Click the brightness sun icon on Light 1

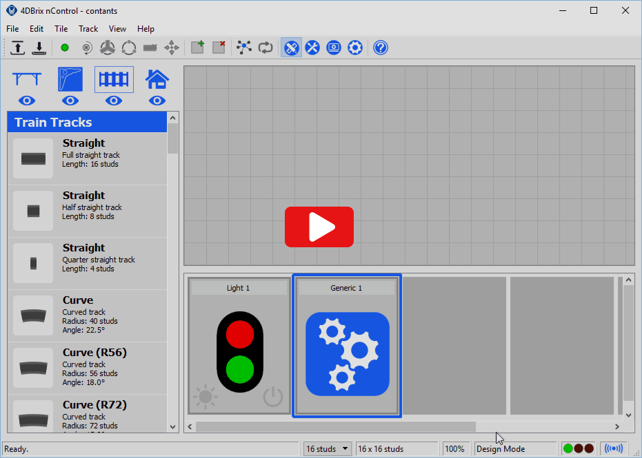point(205,396)
